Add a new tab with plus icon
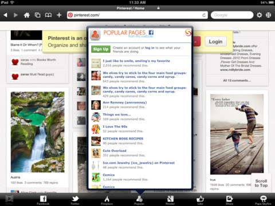This screenshot has height=206, width=275. [x=59, y=15]
